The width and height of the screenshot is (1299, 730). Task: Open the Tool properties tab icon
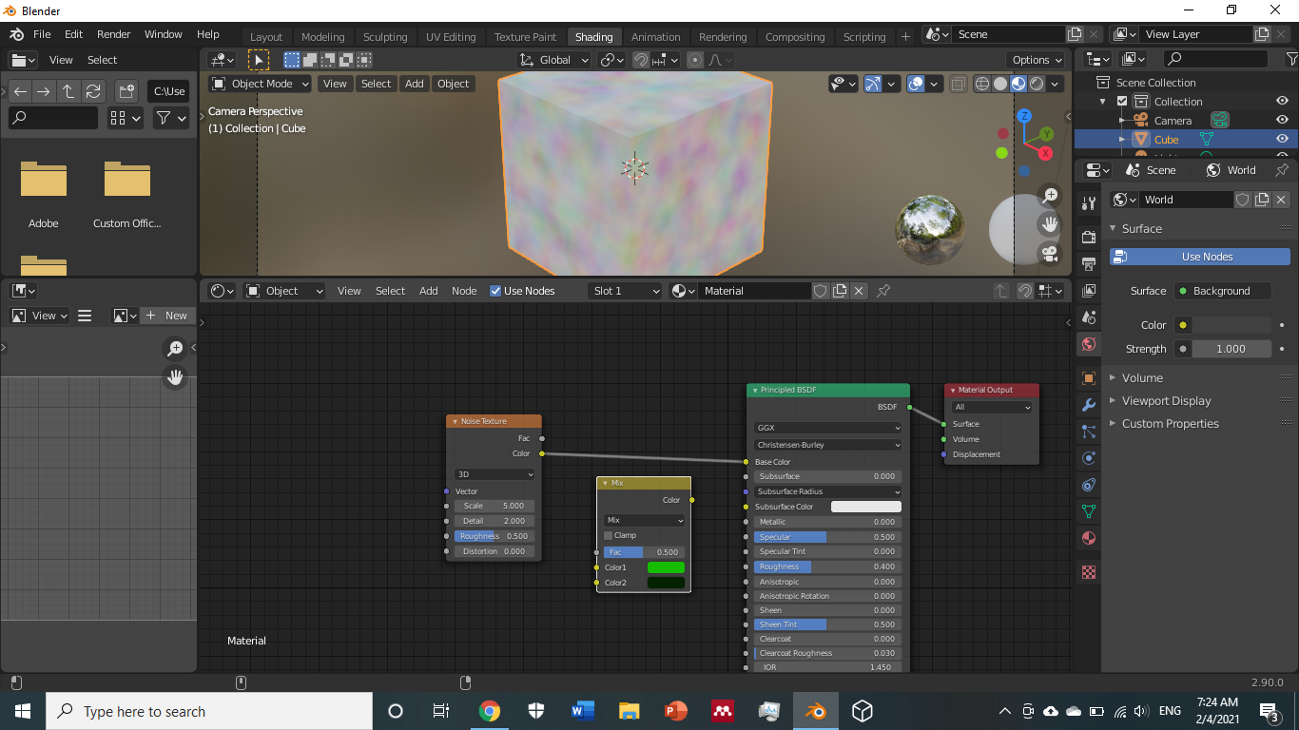tap(1089, 203)
